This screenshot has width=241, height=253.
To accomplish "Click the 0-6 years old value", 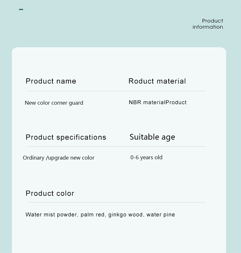I will coord(146,157).
